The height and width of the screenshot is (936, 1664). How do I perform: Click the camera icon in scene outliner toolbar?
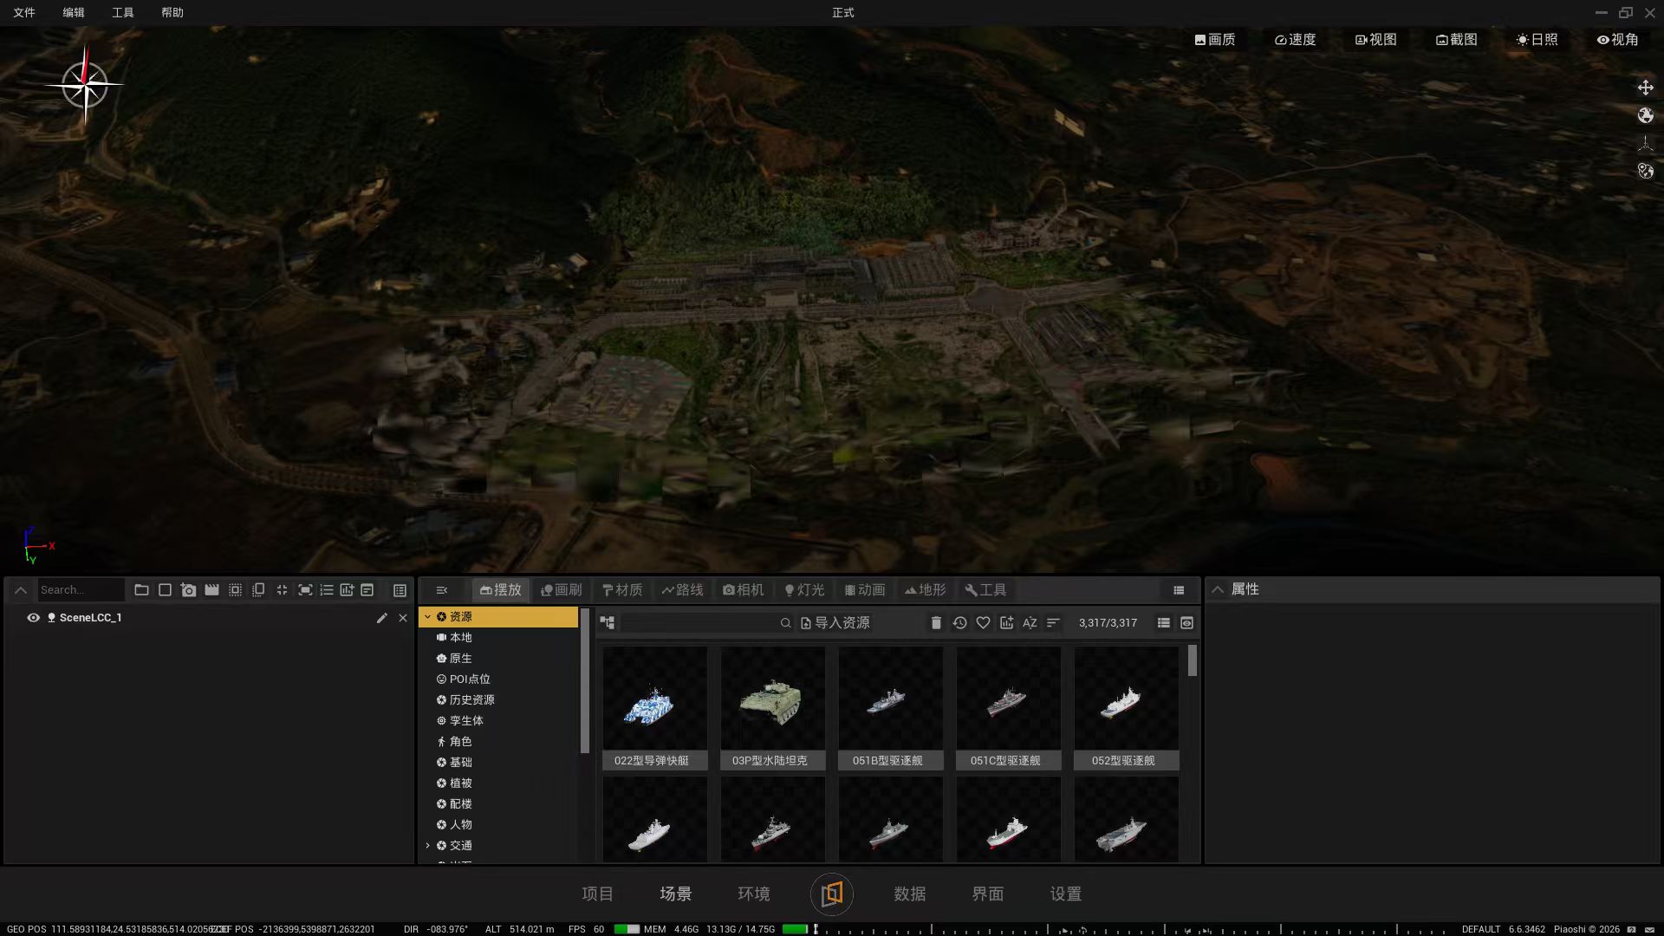click(188, 590)
